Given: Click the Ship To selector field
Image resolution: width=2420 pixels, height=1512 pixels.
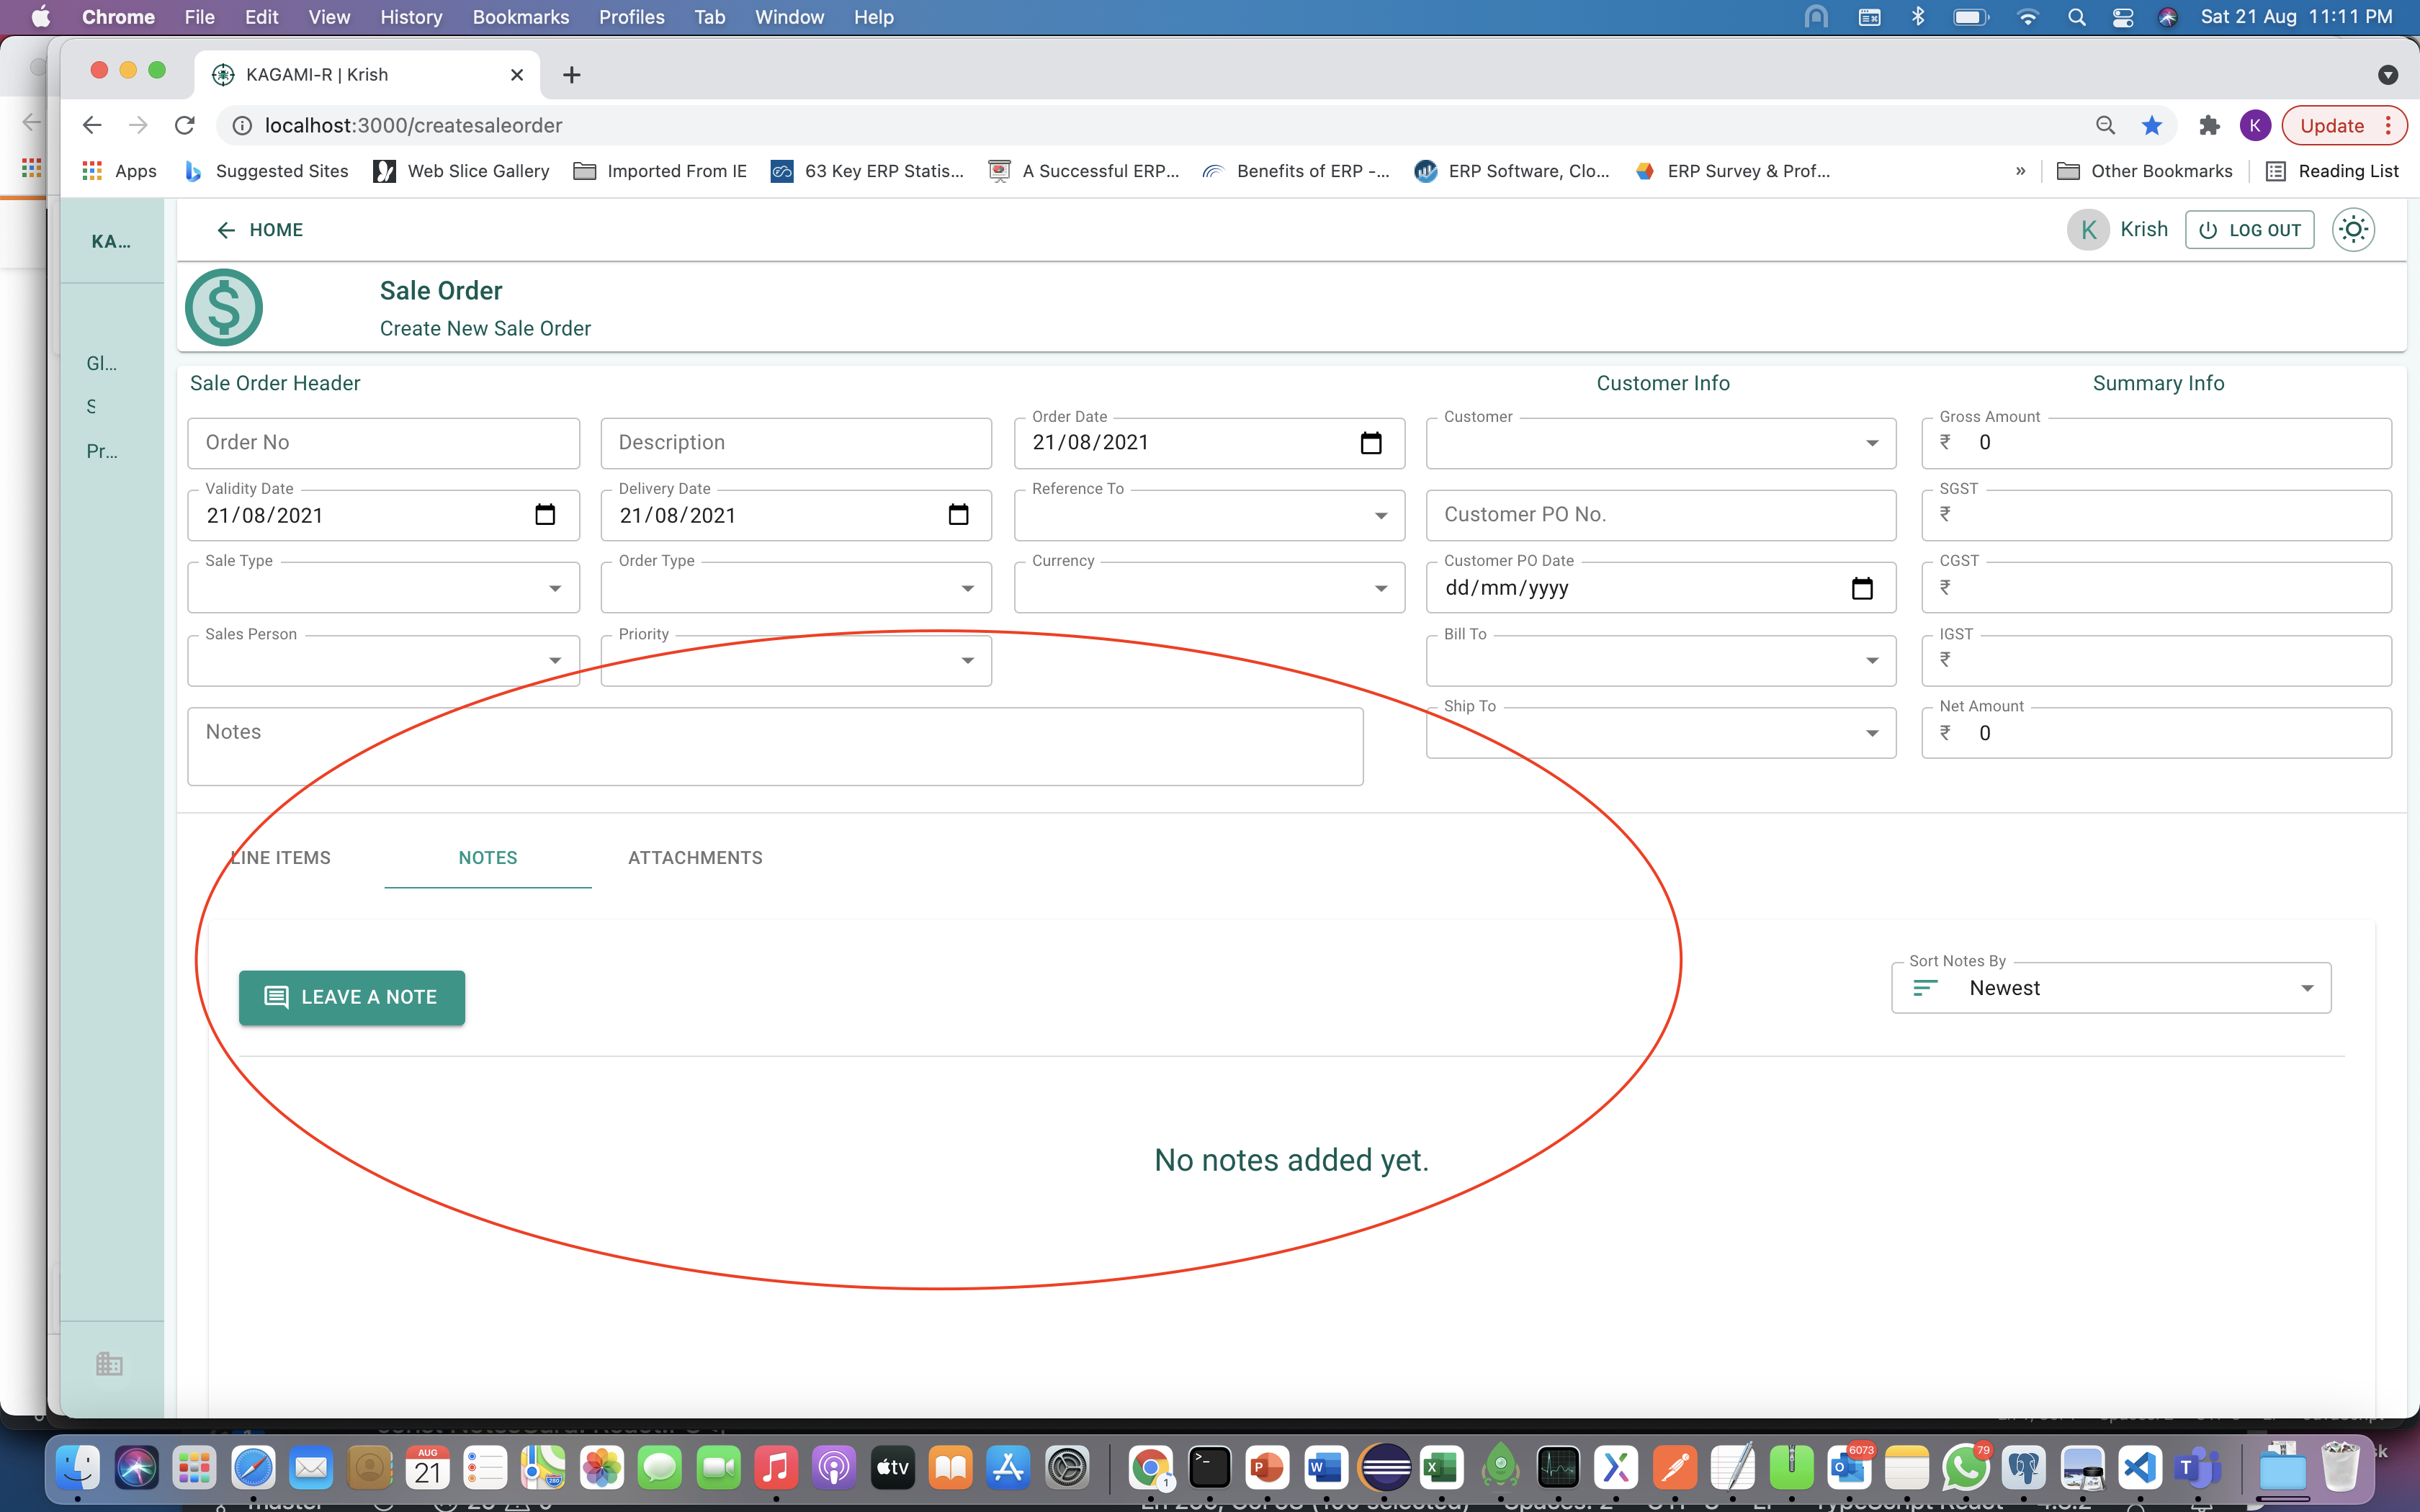Looking at the screenshot, I should (x=1659, y=732).
